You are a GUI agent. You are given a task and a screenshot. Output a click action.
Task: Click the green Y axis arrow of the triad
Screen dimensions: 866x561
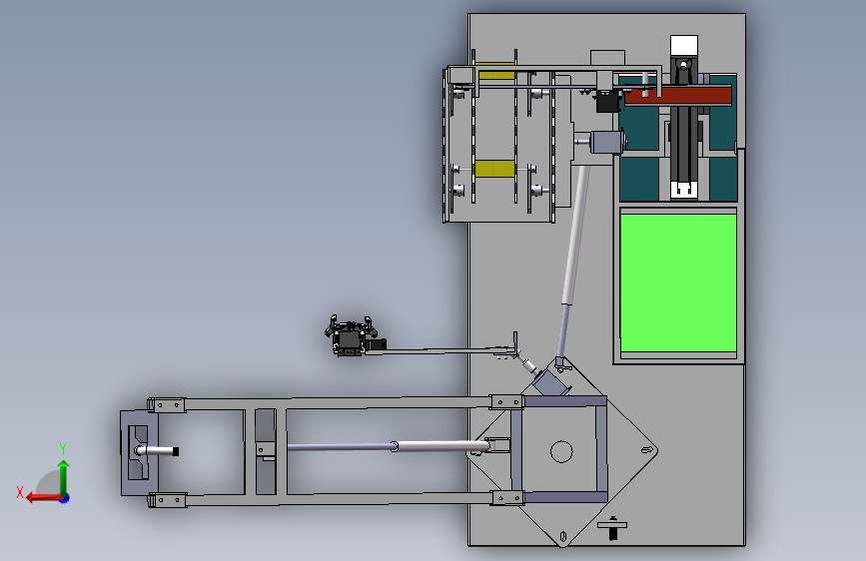64,477
